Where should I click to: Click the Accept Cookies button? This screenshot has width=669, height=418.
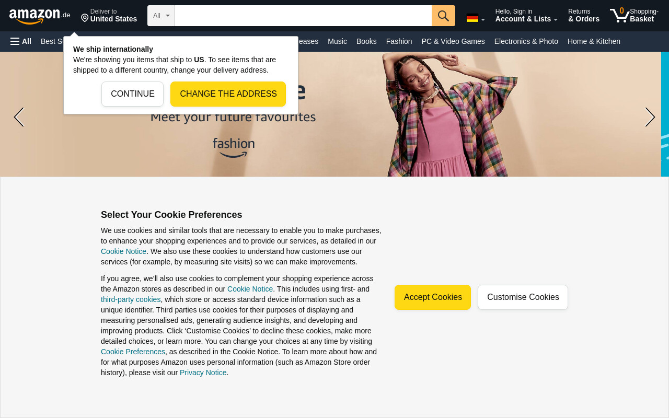[433, 297]
